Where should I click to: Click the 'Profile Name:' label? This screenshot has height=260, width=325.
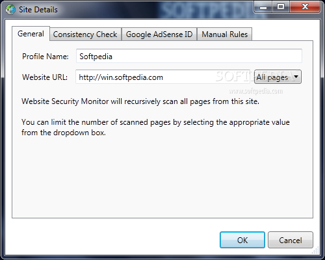[45, 57]
